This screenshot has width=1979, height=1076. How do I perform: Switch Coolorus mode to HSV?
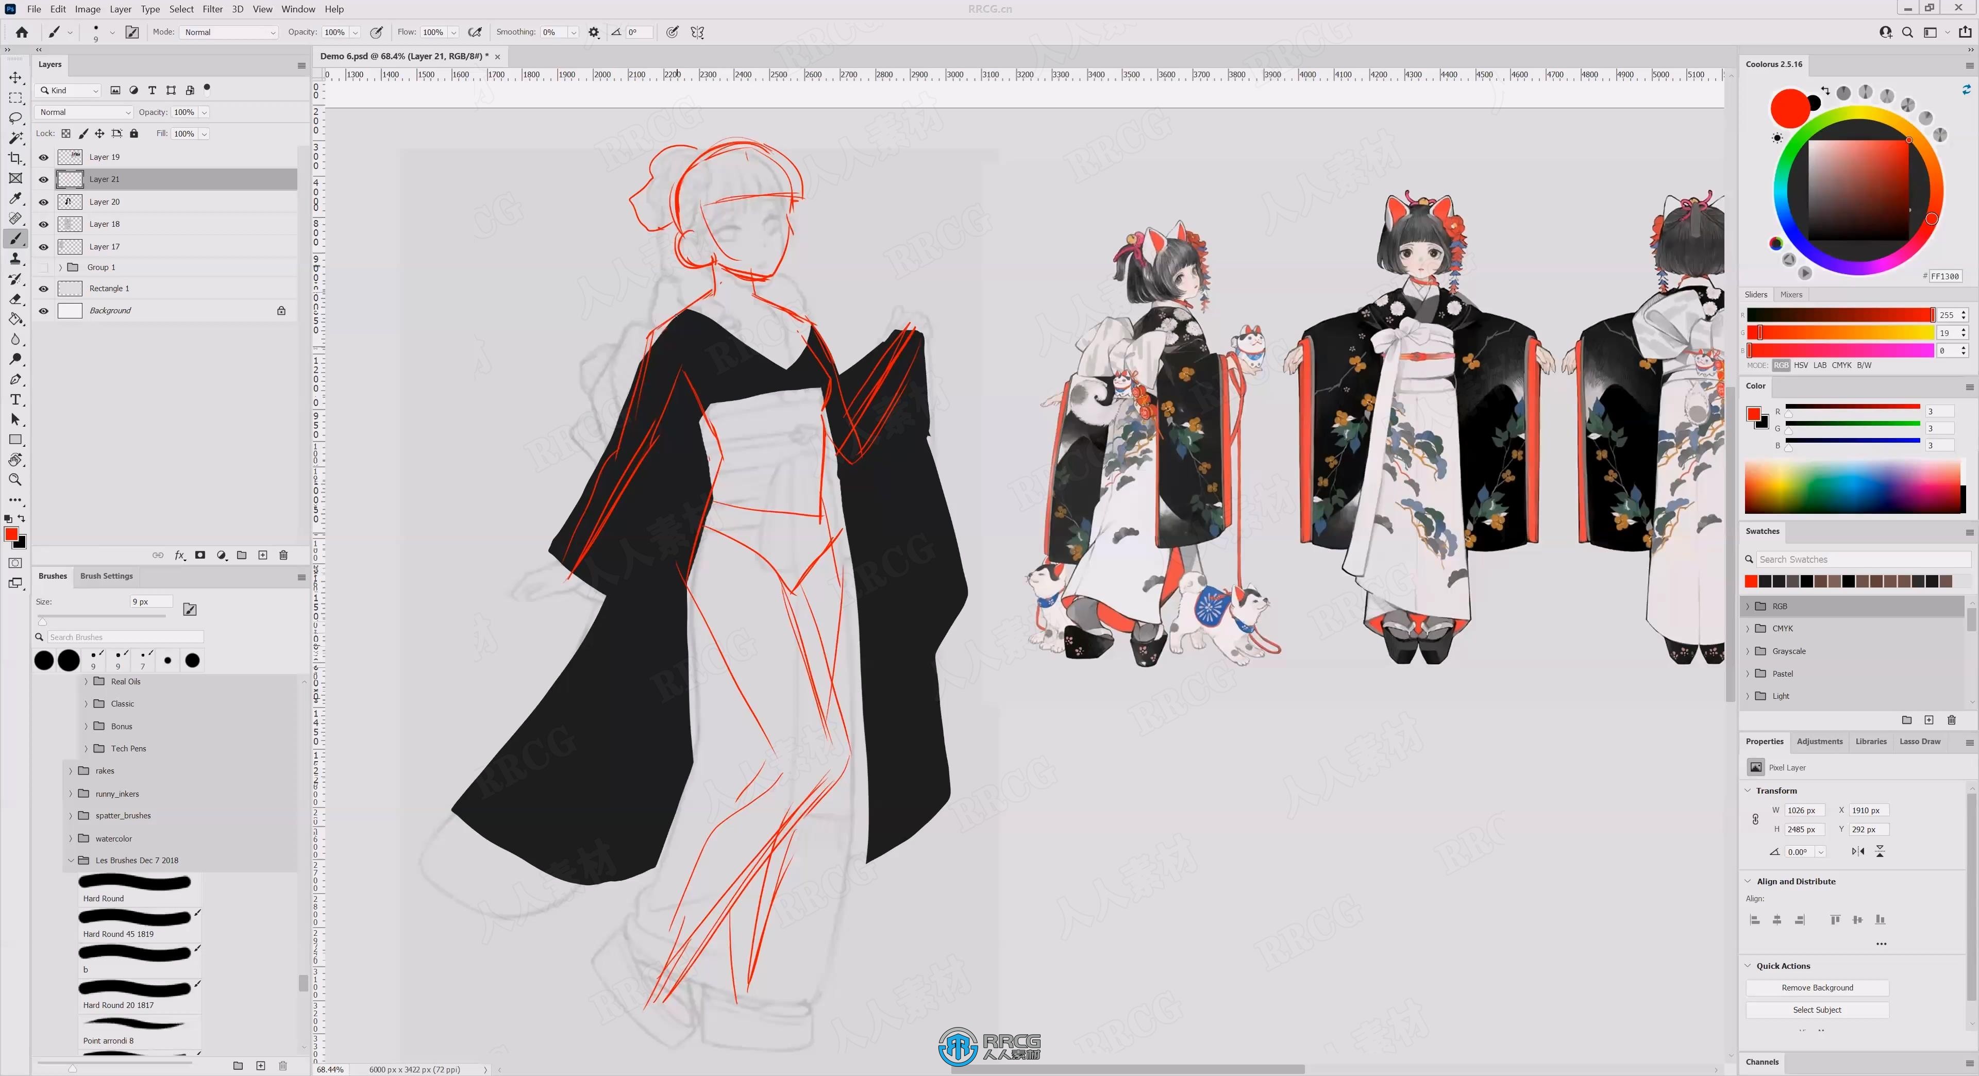pyautogui.click(x=1801, y=365)
